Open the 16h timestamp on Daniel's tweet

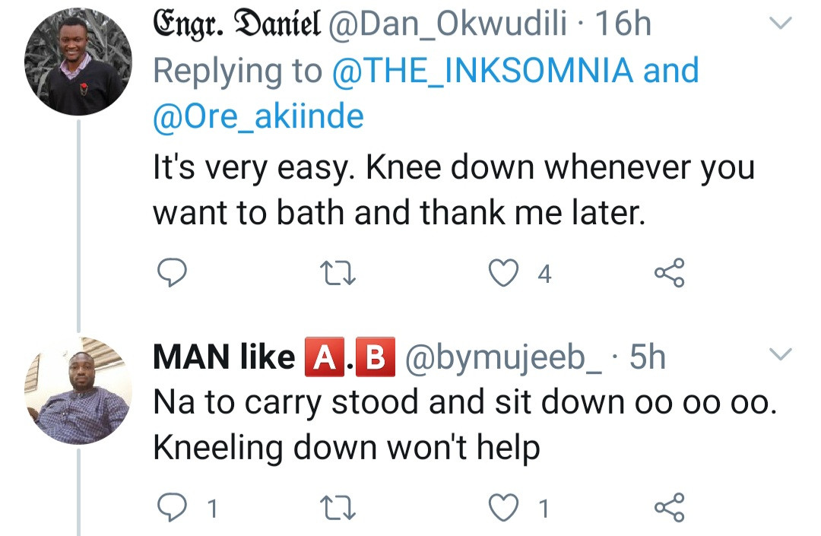623,24
